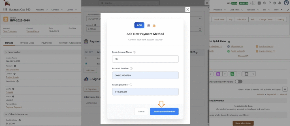
Task: Click info icon next to Account Number
Action: tap(131, 68)
